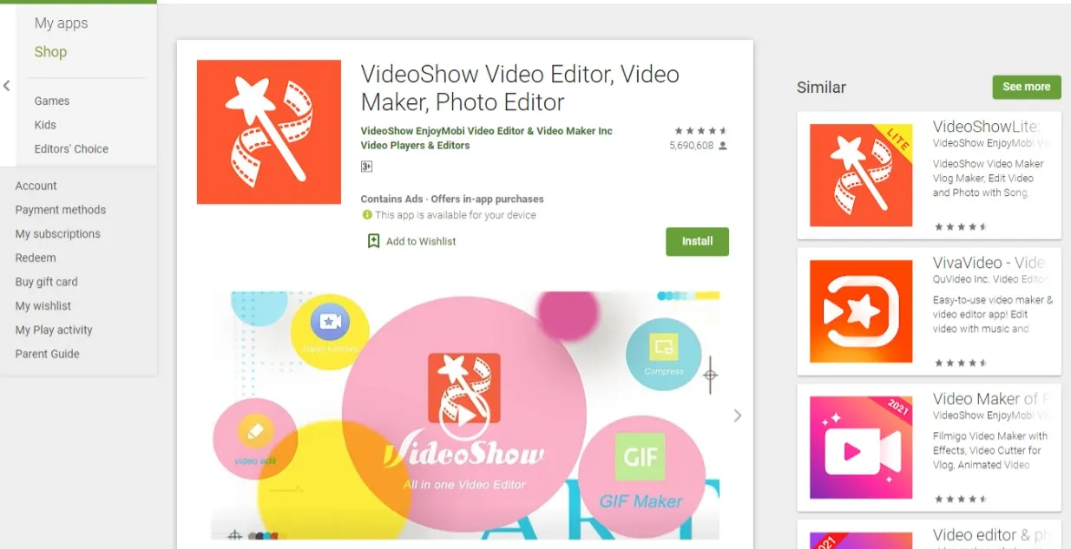The height and width of the screenshot is (549, 1071).
Task: Play the VideoShow promo video
Action: tap(463, 416)
